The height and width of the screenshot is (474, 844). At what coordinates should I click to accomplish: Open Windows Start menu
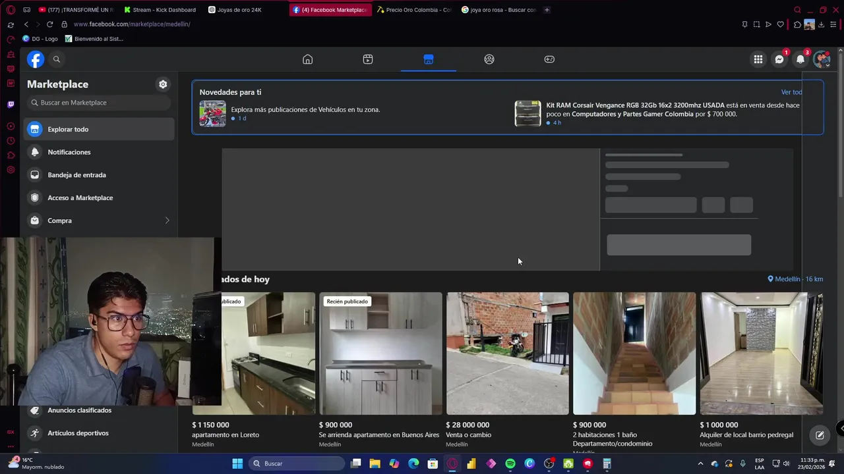pyautogui.click(x=237, y=463)
